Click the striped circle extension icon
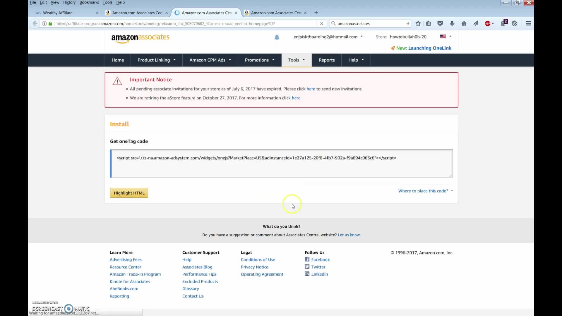Image resolution: width=562 pixels, height=316 pixels. tap(515, 23)
